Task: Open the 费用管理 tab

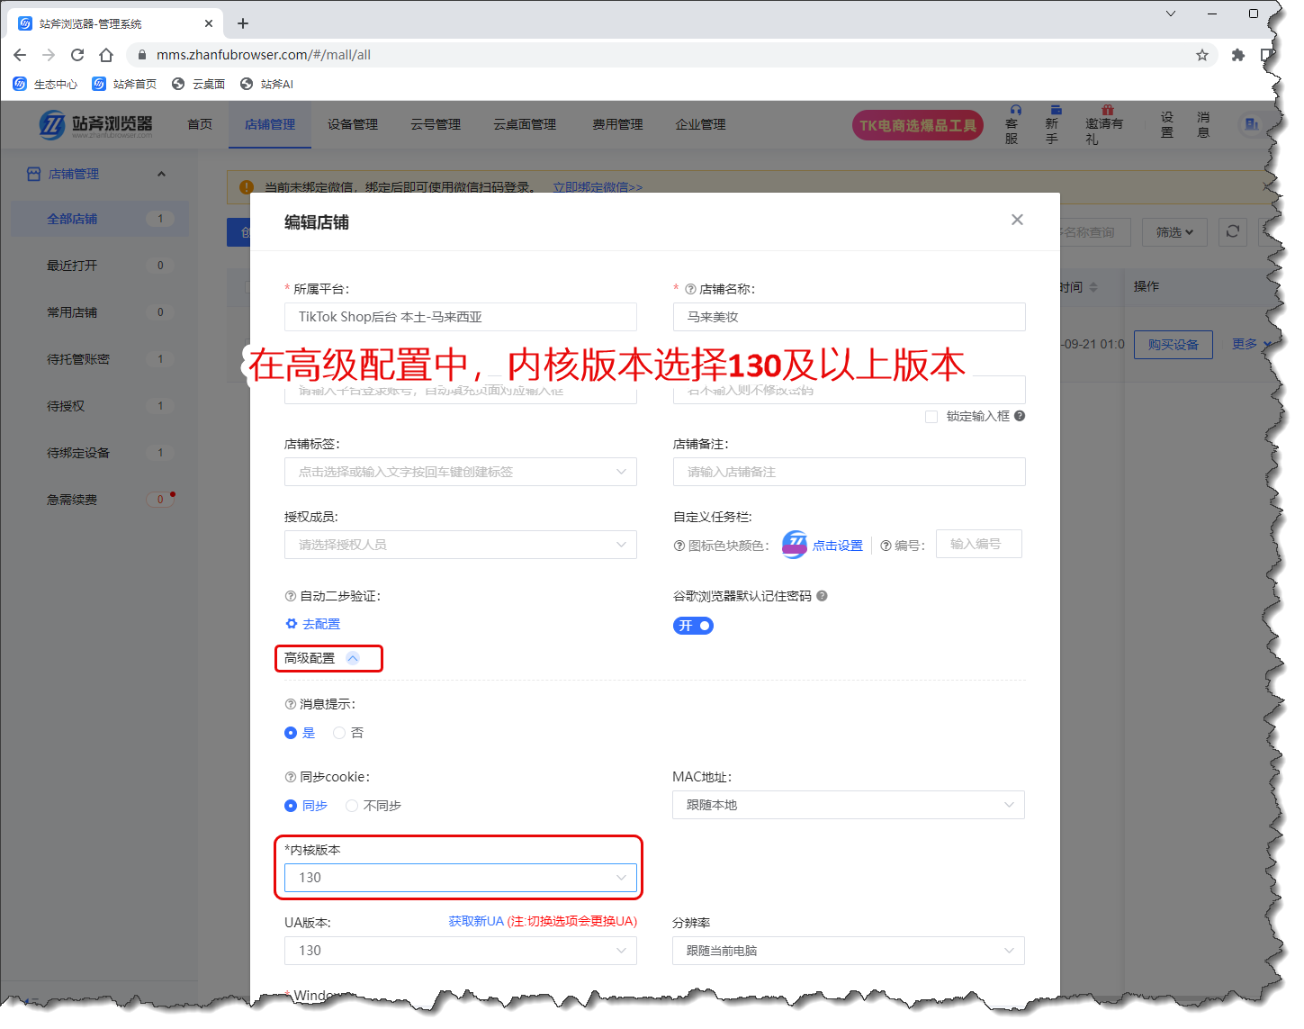Action: pyautogui.click(x=617, y=124)
